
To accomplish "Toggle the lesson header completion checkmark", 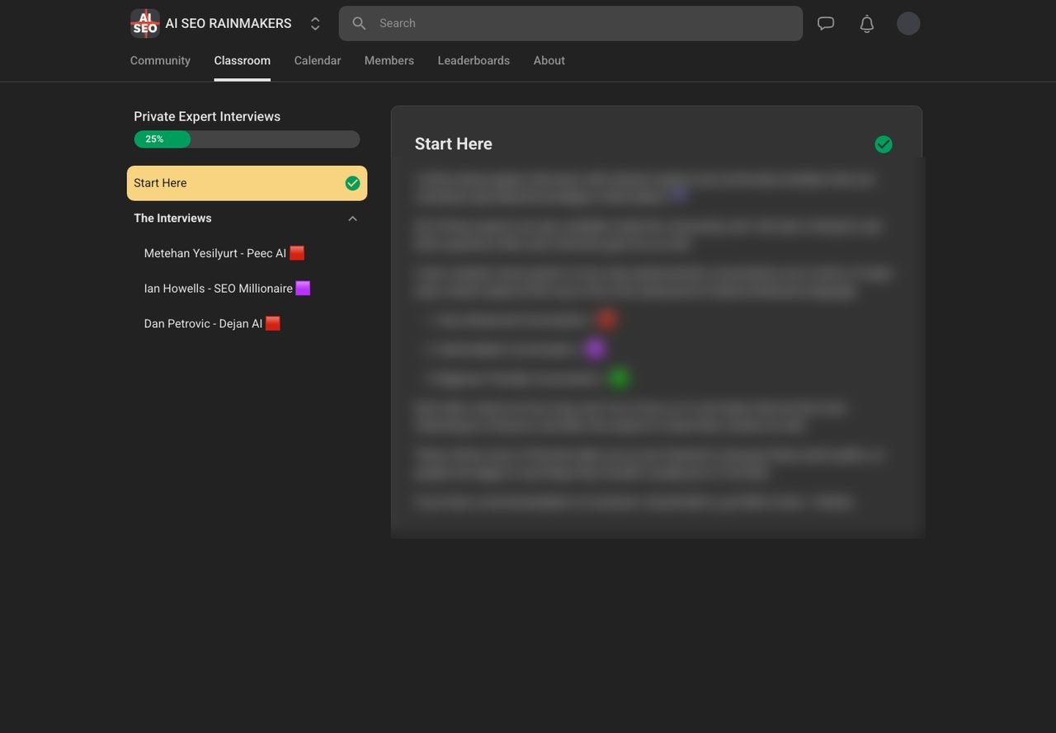I will point(884,144).
